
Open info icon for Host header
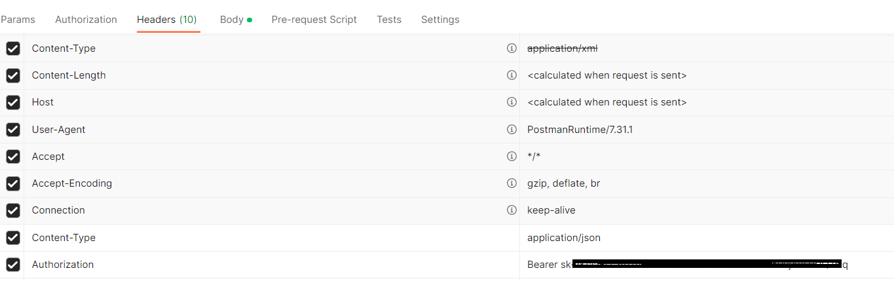click(x=512, y=102)
